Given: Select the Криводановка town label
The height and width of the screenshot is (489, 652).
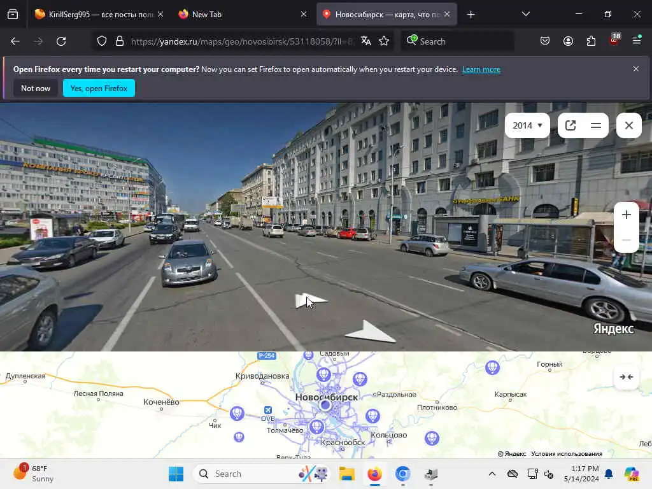Looking at the screenshot, I should [262, 376].
